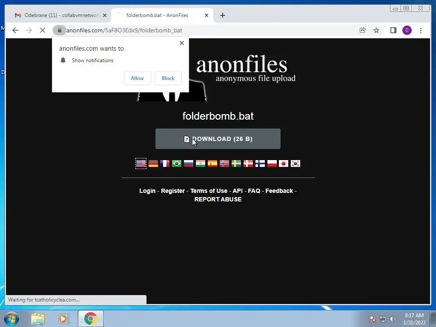Select the Danish flag language
Image resolution: width=436 pixels, height=327 pixels.
click(x=248, y=163)
